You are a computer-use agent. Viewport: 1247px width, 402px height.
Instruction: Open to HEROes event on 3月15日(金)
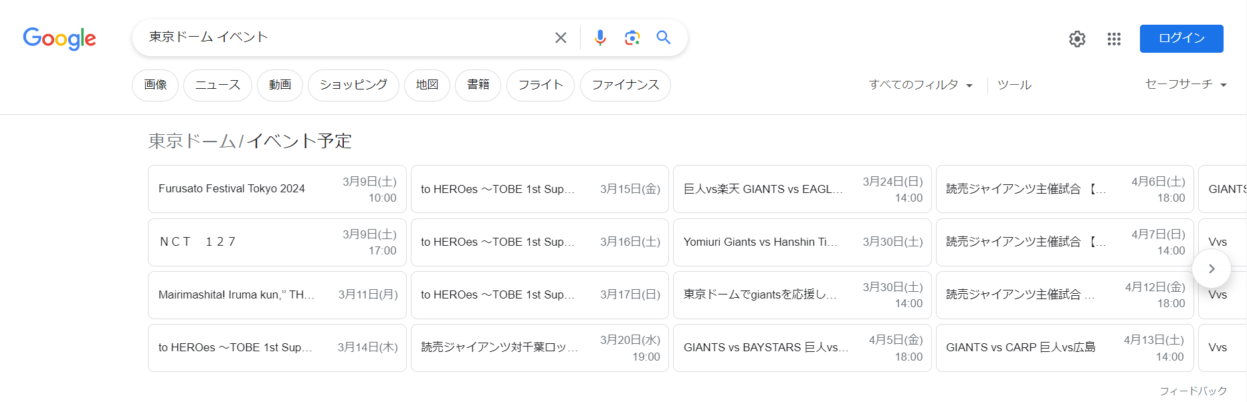(x=540, y=189)
